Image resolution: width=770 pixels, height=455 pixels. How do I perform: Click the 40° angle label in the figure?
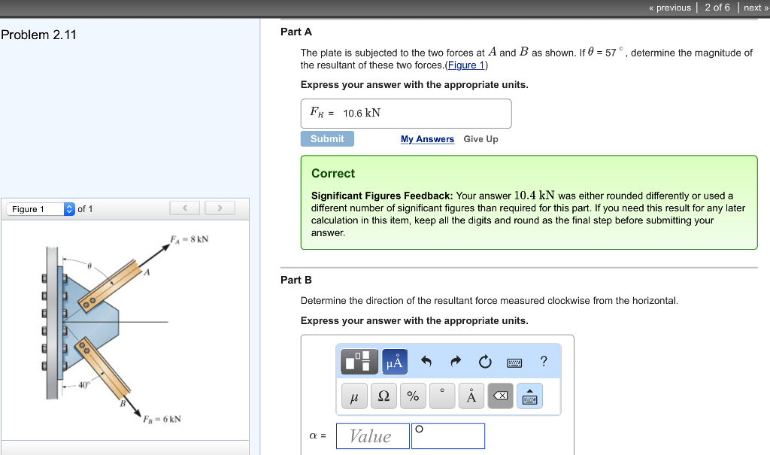pos(84,385)
